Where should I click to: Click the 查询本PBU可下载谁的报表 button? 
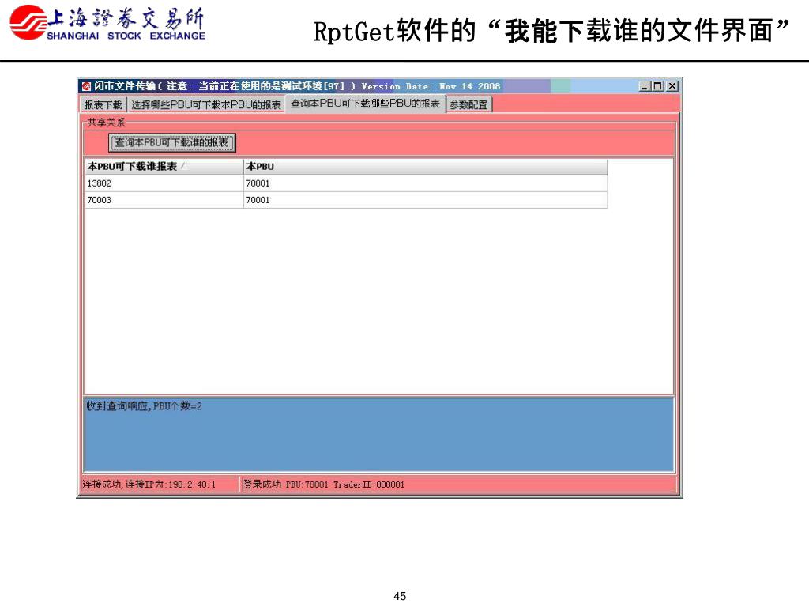coord(171,142)
